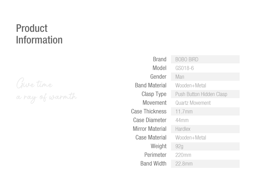
Task: Click the Product Information heading
Action: (x=39, y=34)
